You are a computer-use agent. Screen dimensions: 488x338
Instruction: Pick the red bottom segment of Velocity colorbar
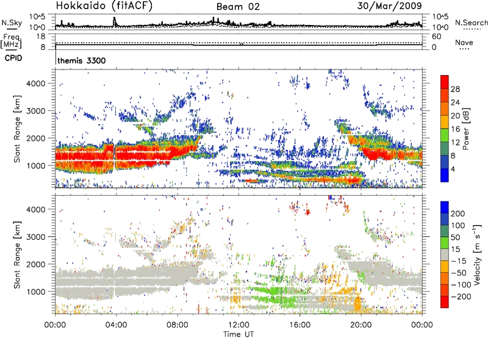click(445, 302)
